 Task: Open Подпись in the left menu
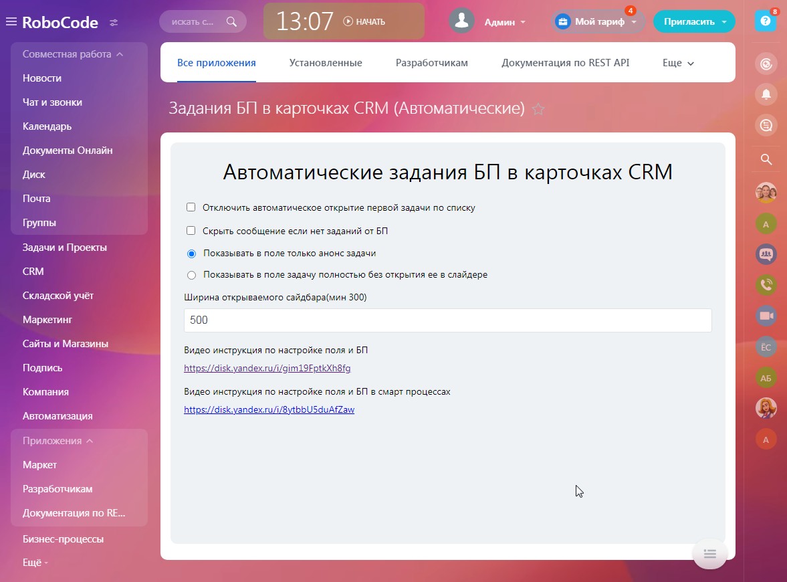click(x=43, y=368)
